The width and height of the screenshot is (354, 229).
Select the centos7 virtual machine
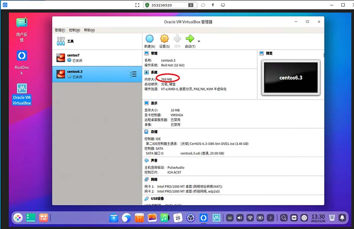tap(97, 58)
